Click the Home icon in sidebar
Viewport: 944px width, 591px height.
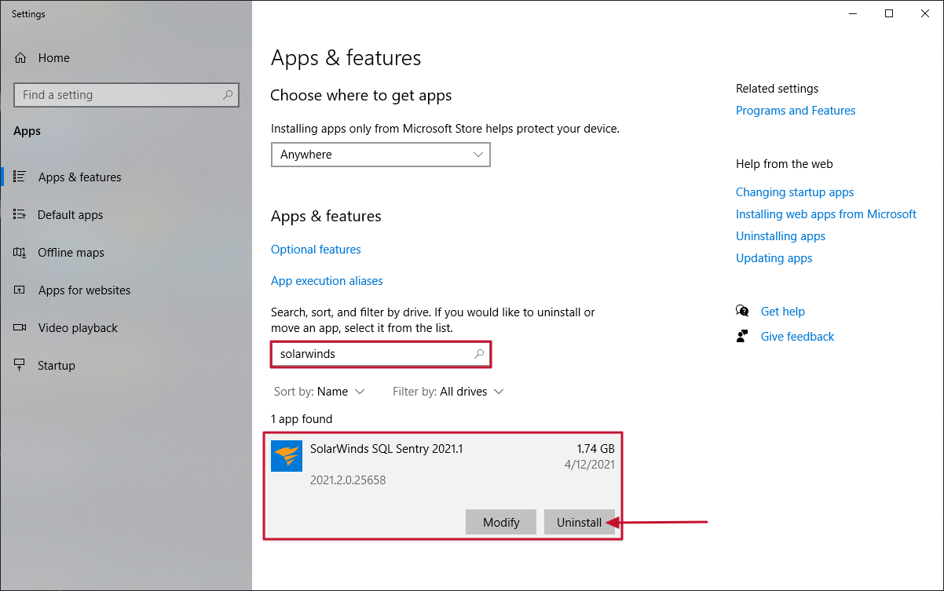20,58
